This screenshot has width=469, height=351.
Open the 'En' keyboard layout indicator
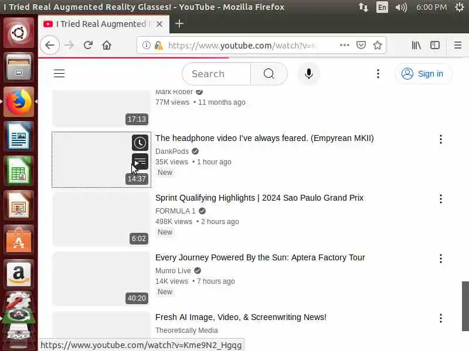point(382,7)
